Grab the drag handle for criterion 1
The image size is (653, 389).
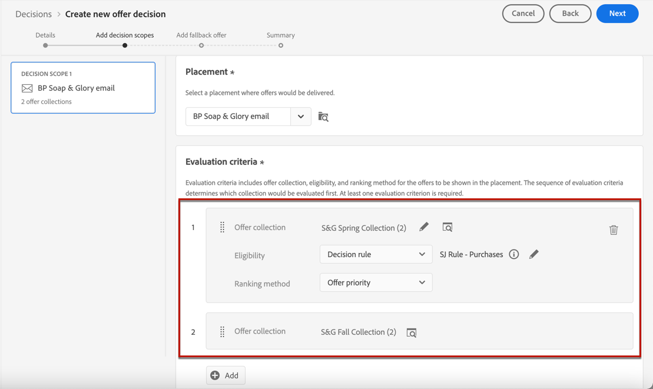click(222, 227)
